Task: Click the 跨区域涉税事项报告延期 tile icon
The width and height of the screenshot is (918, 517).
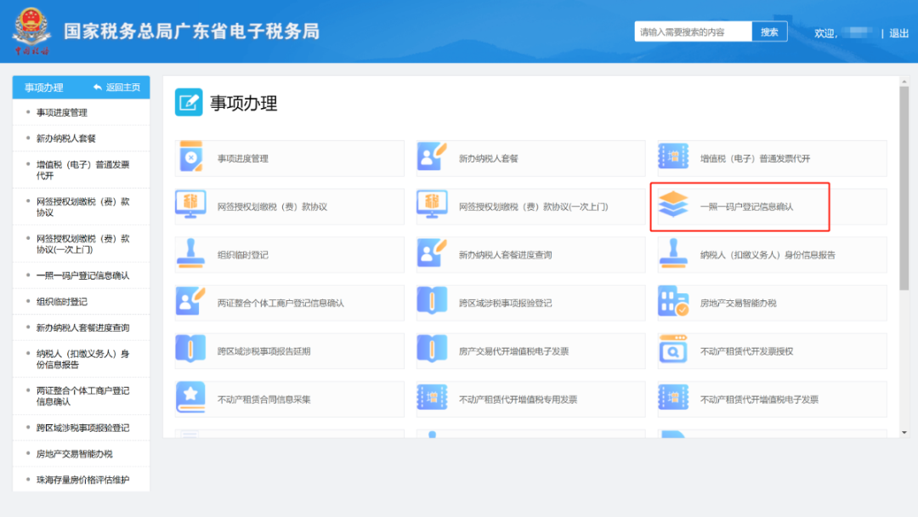Action: [x=191, y=350]
